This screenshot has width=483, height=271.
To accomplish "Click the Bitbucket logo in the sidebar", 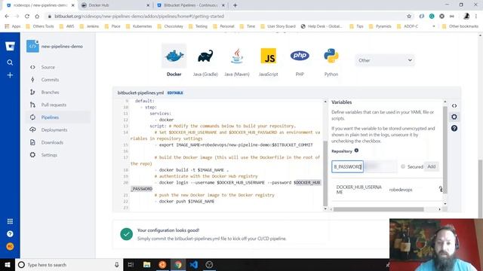I will click(10, 47).
